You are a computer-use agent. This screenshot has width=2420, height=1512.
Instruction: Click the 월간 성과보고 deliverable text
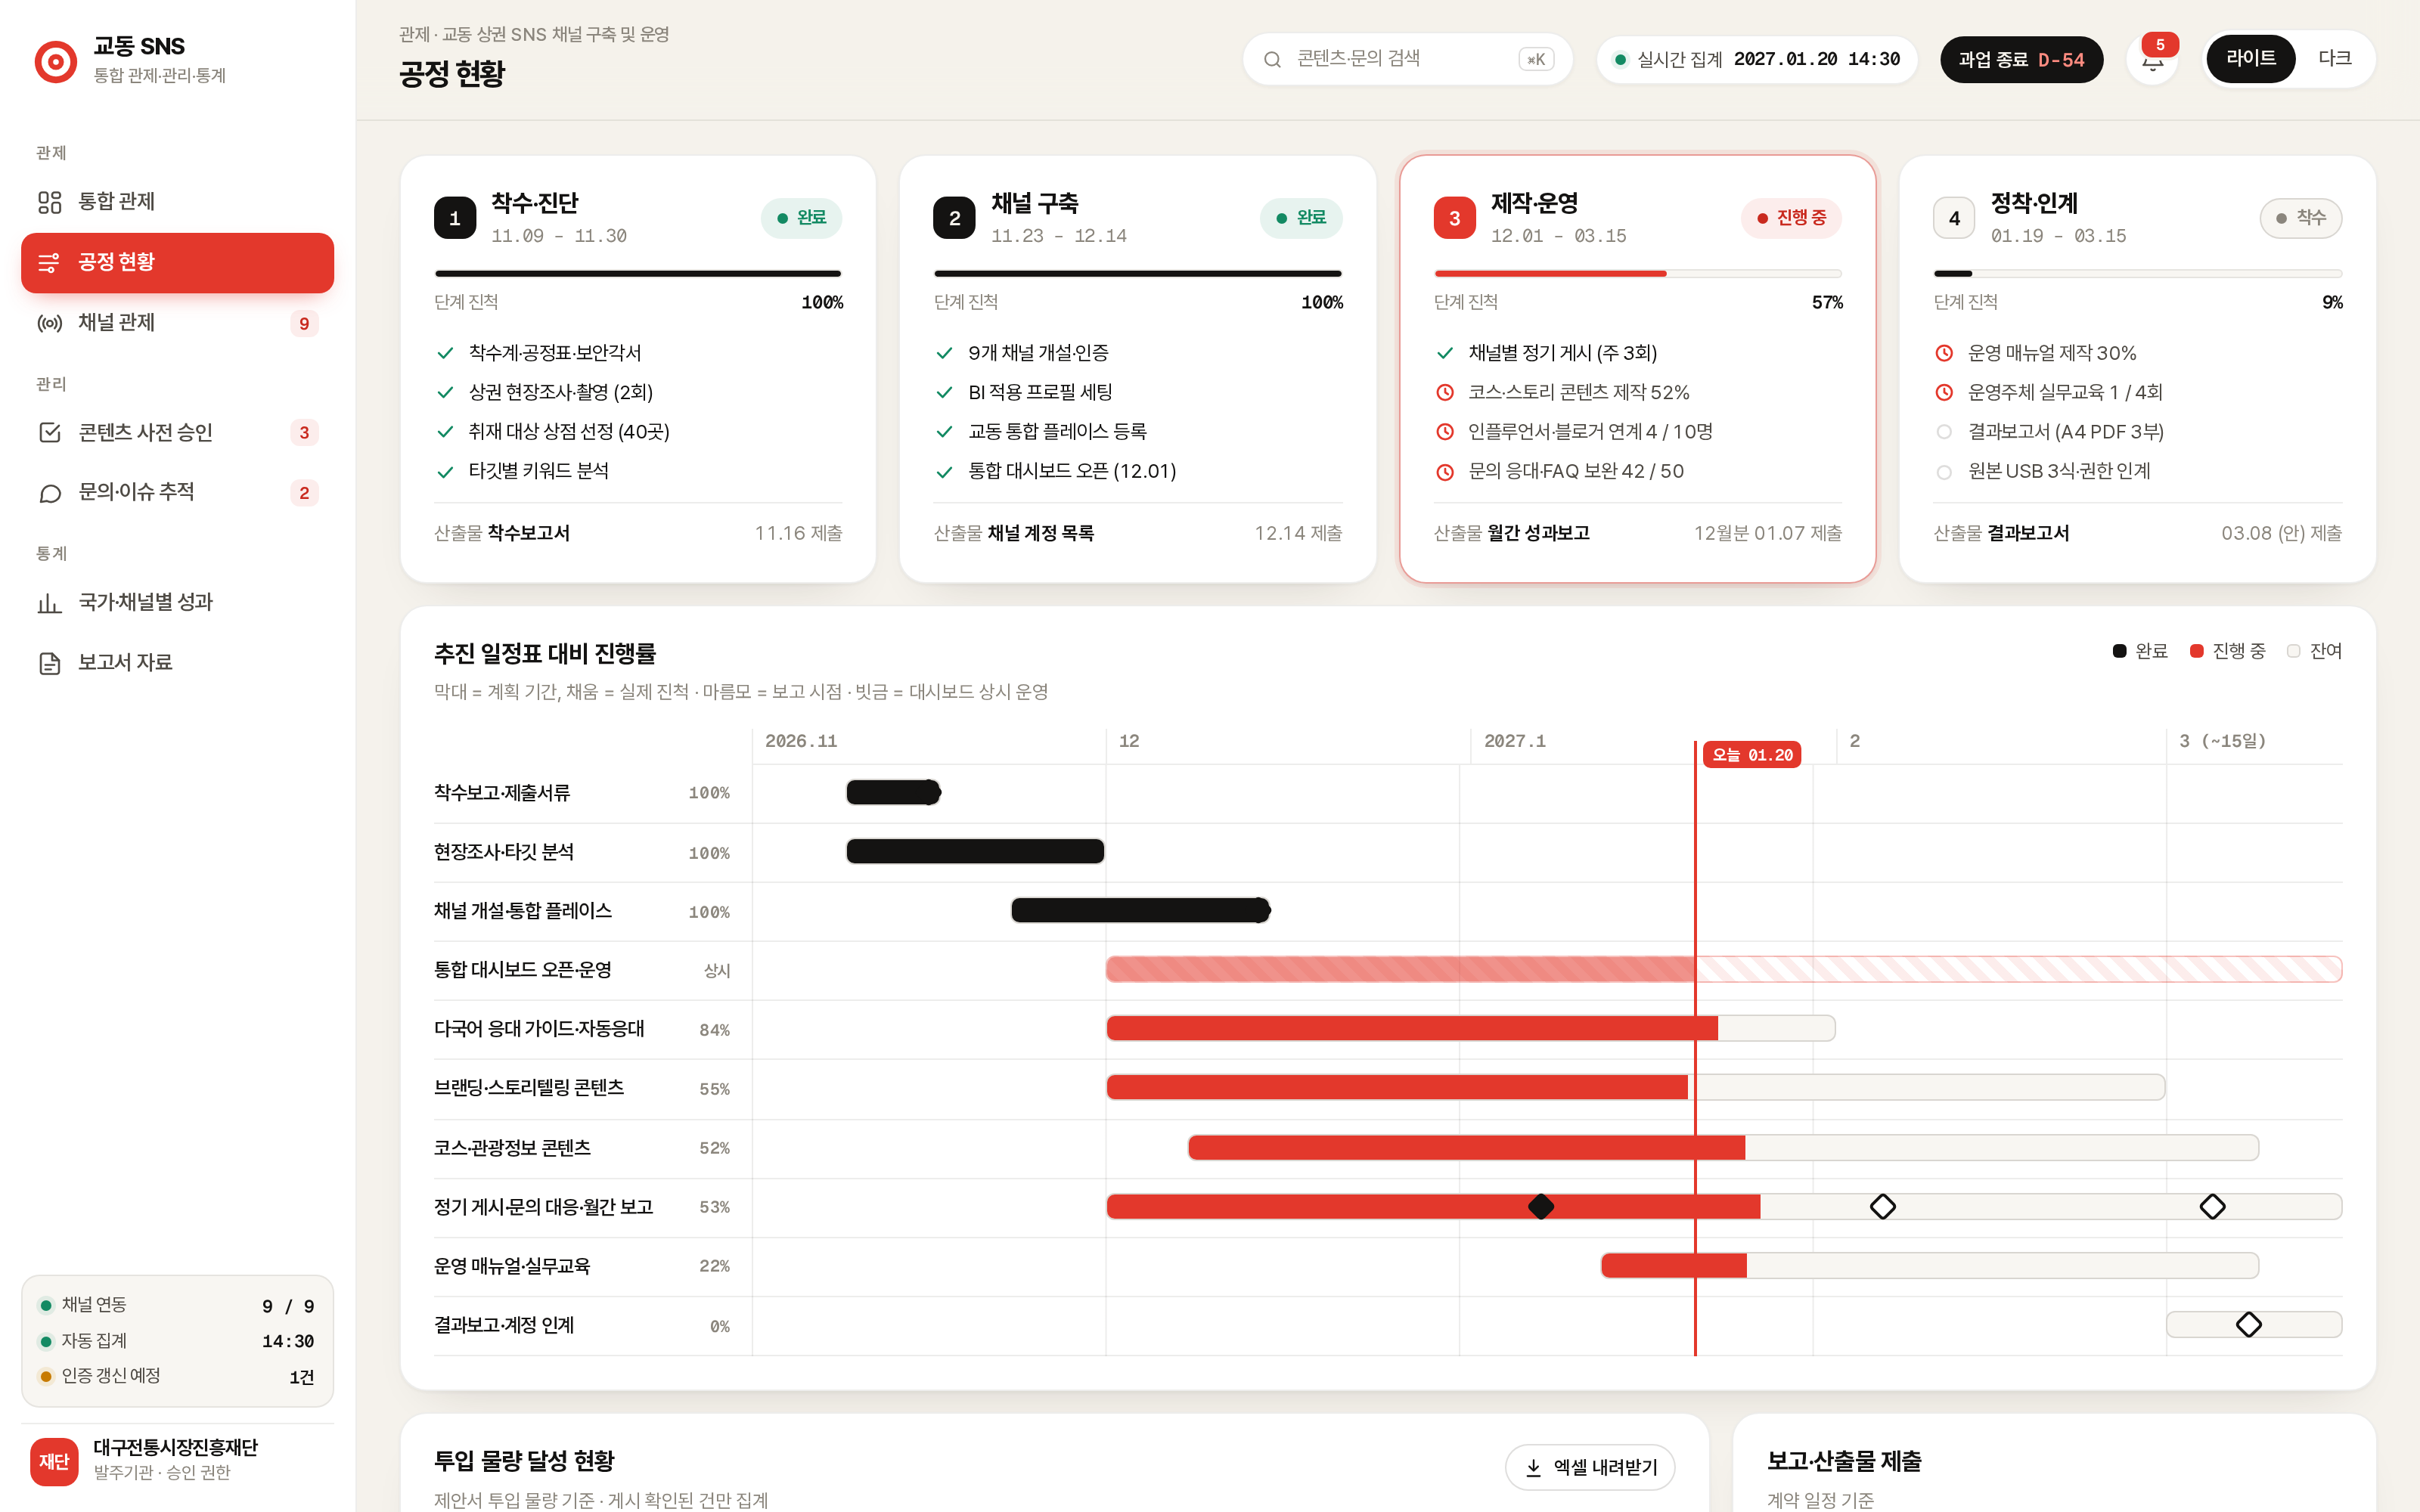[x=1538, y=533]
